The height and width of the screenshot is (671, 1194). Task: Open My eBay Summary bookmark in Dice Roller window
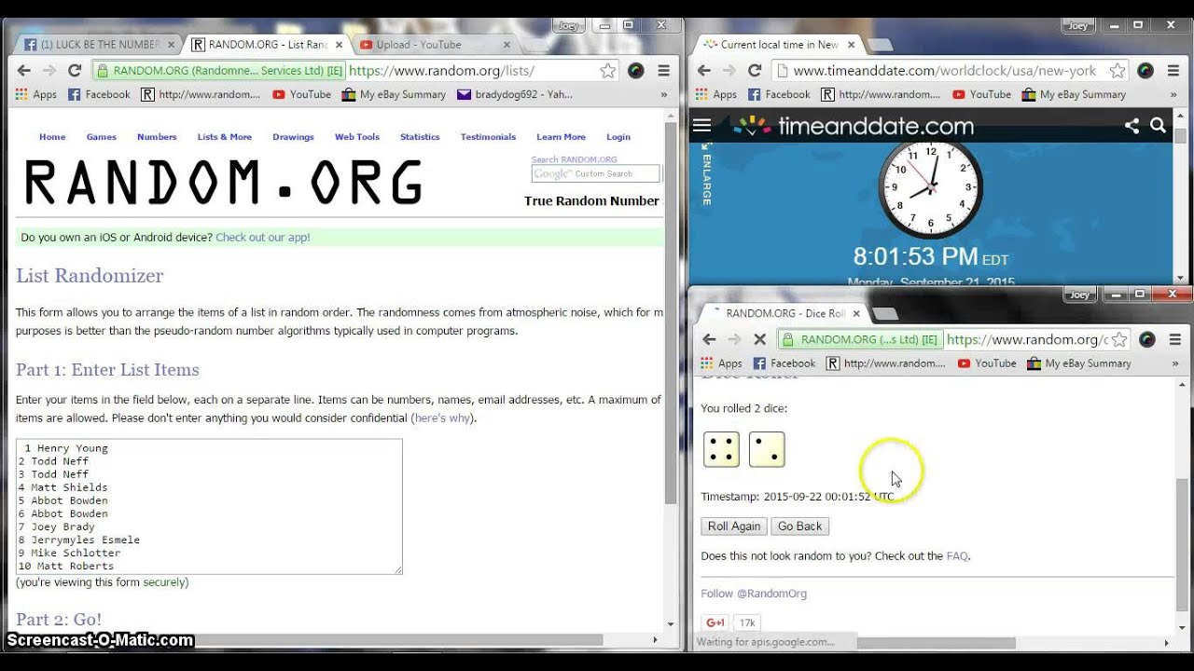(1078, 363)
